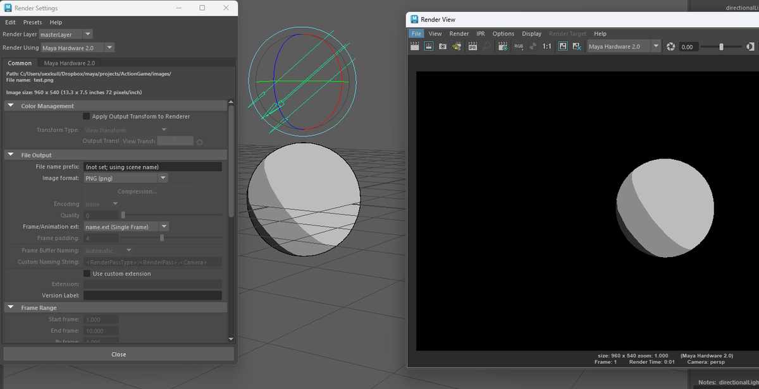The width and height of the screenshot is (759, 389).
Task: Open the Frame/Animation ext dropdown
Action: 126,226
